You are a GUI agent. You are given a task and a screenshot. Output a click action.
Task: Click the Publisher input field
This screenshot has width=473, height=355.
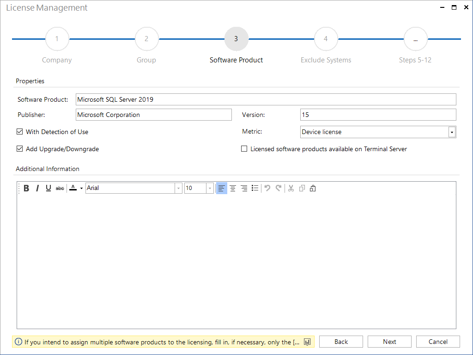(x=153, y=115)
